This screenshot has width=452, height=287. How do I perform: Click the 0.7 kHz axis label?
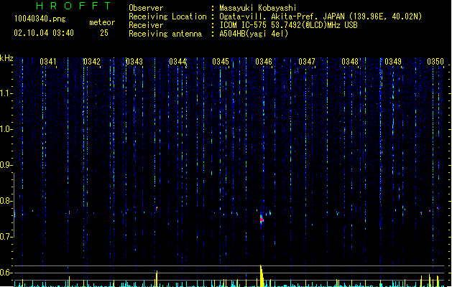tap(6, 237)
